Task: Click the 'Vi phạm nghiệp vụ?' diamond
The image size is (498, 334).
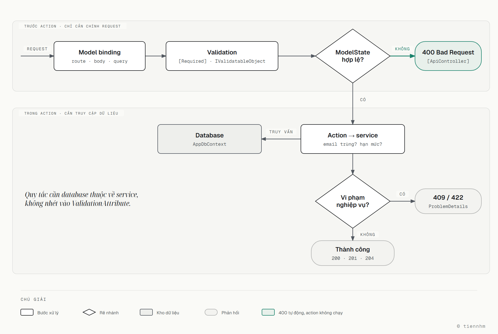Action: tap(353, 201)
